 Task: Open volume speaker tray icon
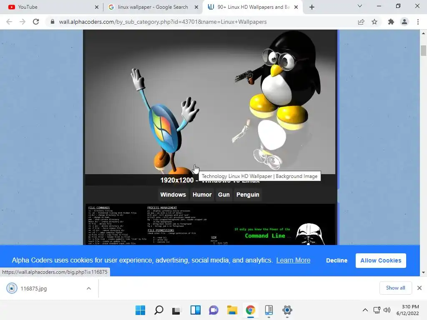pyautogui.click(x=387, y=310)
